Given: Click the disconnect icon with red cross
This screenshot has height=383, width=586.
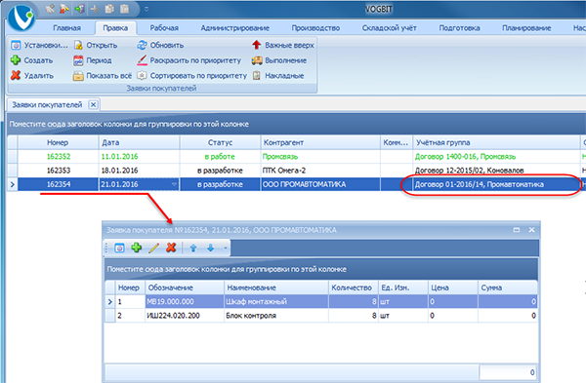Looking at the screenshot, I should tap(64, 9).
